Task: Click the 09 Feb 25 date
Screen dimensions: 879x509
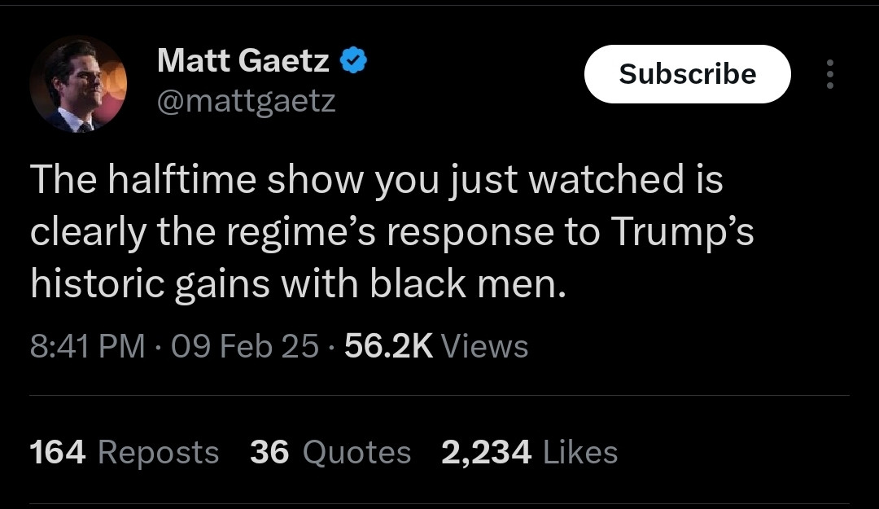Action: click(x=245, y=345)
